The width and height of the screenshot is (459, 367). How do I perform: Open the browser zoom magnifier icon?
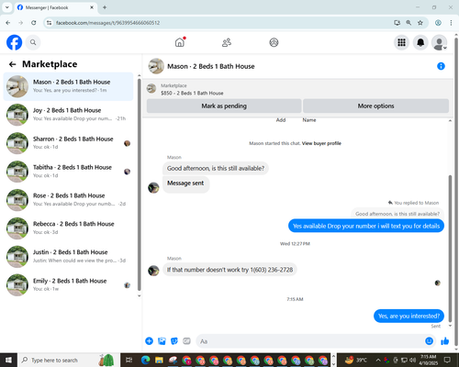[409, 23]
